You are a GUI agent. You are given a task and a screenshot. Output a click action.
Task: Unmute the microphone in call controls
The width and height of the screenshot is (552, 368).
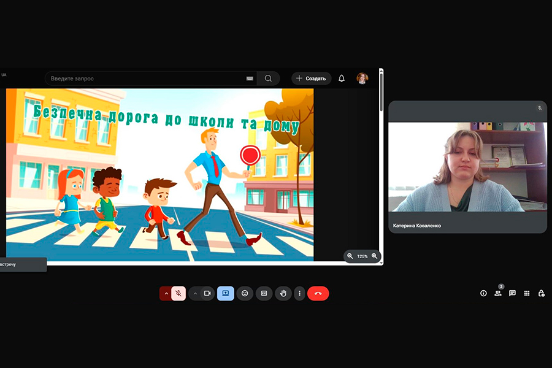click(178, 294)
